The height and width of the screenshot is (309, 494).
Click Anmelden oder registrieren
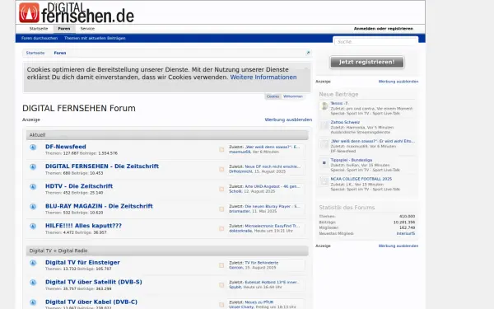(383, 29)
